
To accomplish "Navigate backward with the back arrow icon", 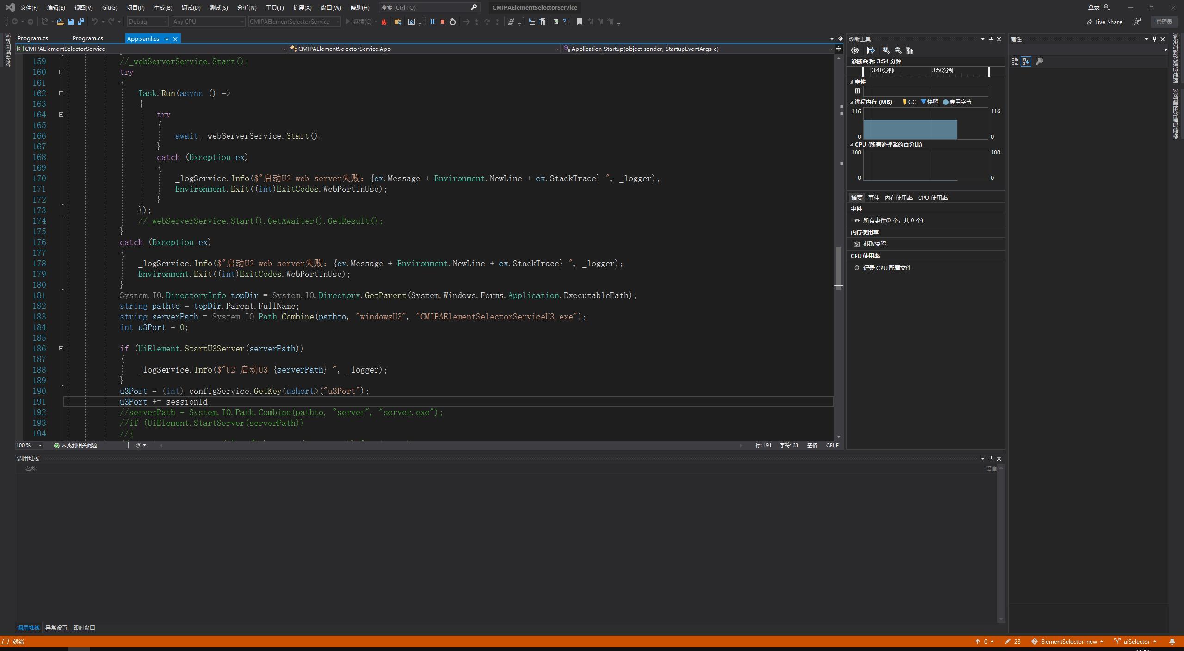I will [x=15, y=22].
